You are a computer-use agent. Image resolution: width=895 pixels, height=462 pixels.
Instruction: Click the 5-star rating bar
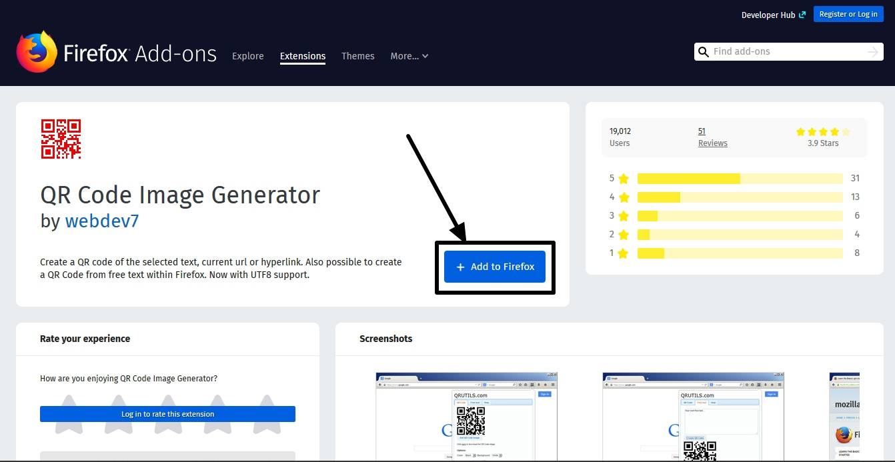click(x=740, y=179)
